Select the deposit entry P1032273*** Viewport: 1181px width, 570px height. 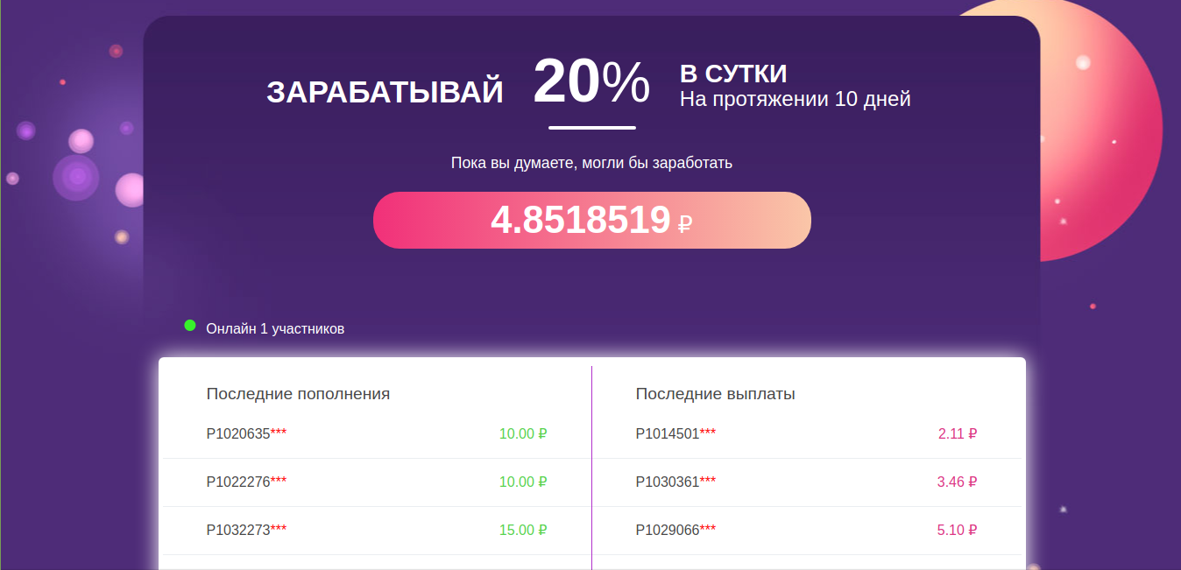pyautogui.click(x=246, y=530)
